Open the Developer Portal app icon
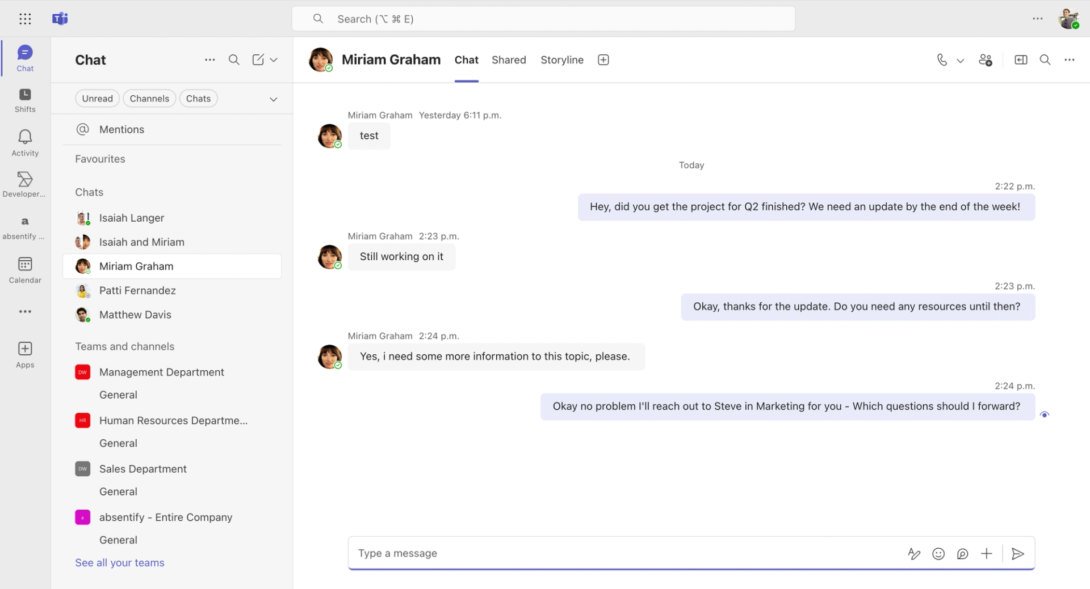The width and height of the screenshot is (1090, 589). pyautogui.click(x=25, y=185)
